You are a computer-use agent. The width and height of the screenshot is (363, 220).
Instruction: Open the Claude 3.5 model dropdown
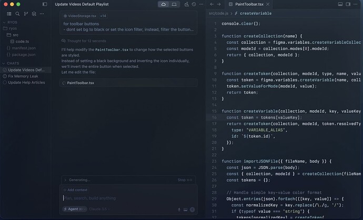click(99, 209)
